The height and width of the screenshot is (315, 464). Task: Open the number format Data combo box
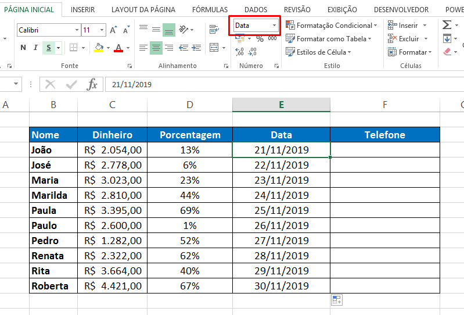(x=256, y=26)
